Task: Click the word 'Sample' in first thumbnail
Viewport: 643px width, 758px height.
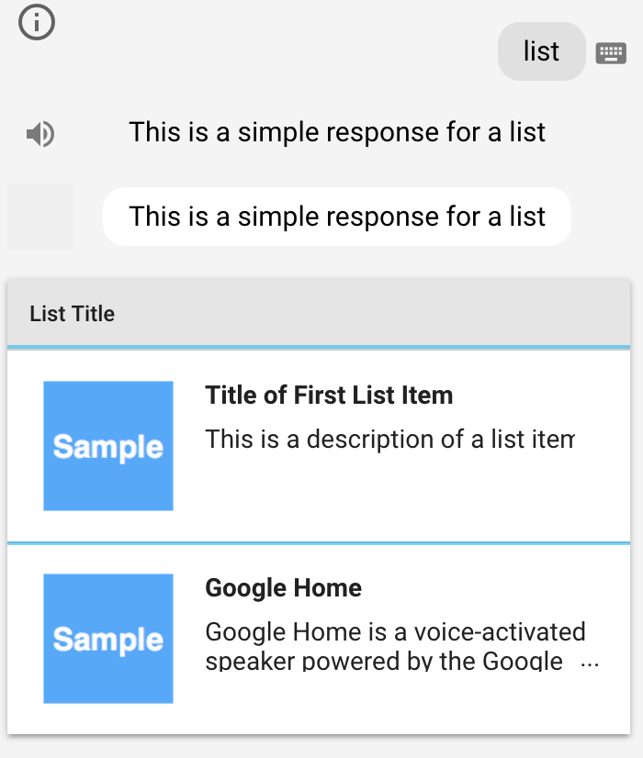Action: click(x=108, y=447)
